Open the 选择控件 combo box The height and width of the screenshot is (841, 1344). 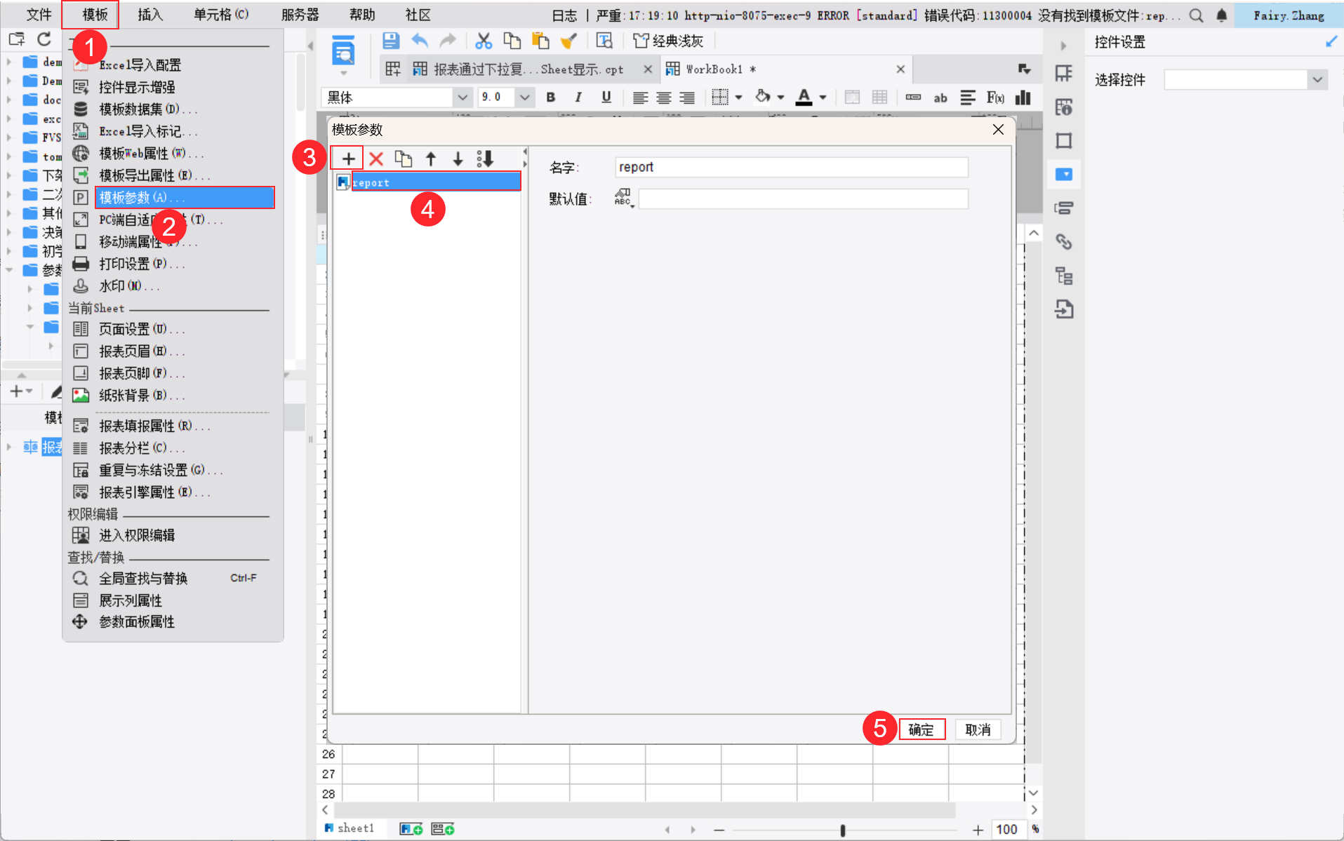[x=1246, y=80]
